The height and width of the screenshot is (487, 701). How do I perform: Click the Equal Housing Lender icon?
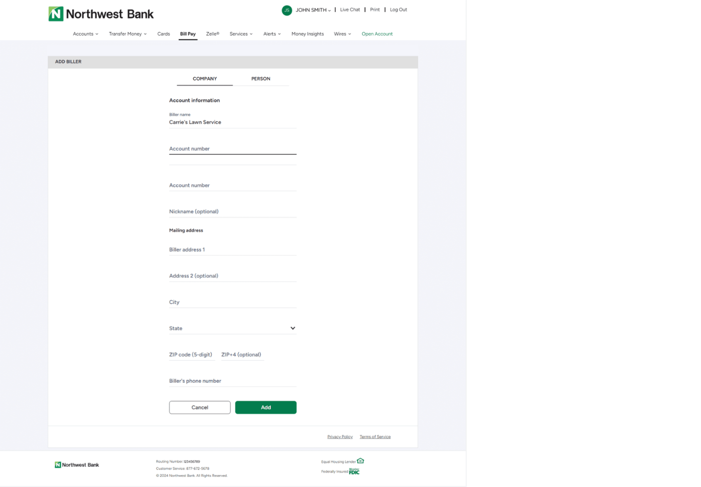click(361, 461)
